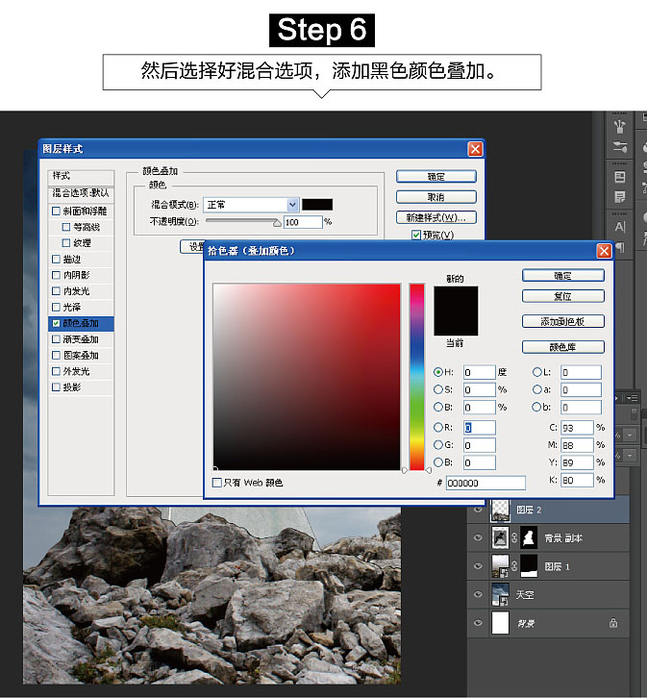Enable the 投影 checkbox

(56, 387)
